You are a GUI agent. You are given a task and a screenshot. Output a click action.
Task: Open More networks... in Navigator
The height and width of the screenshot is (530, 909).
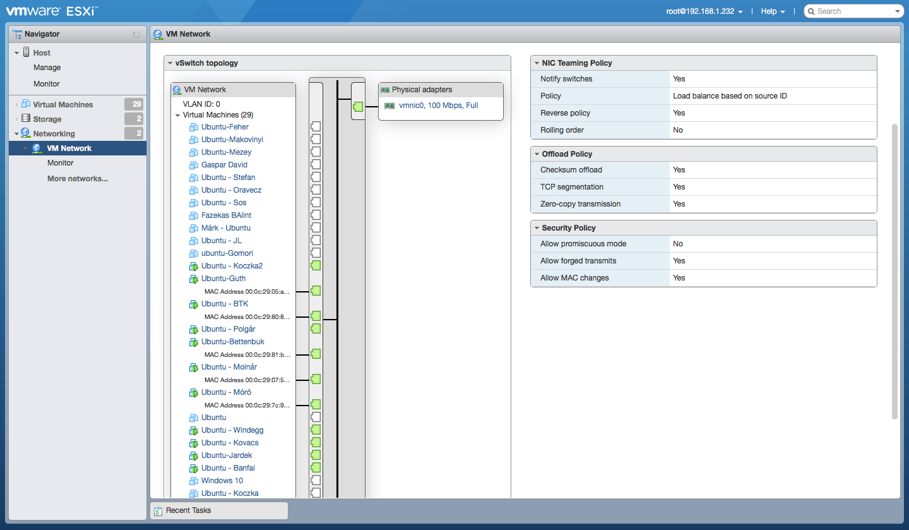click(78, 179)
